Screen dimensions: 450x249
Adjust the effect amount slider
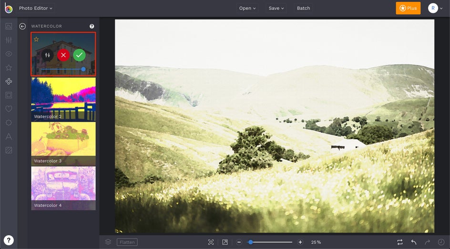(63, 69)
